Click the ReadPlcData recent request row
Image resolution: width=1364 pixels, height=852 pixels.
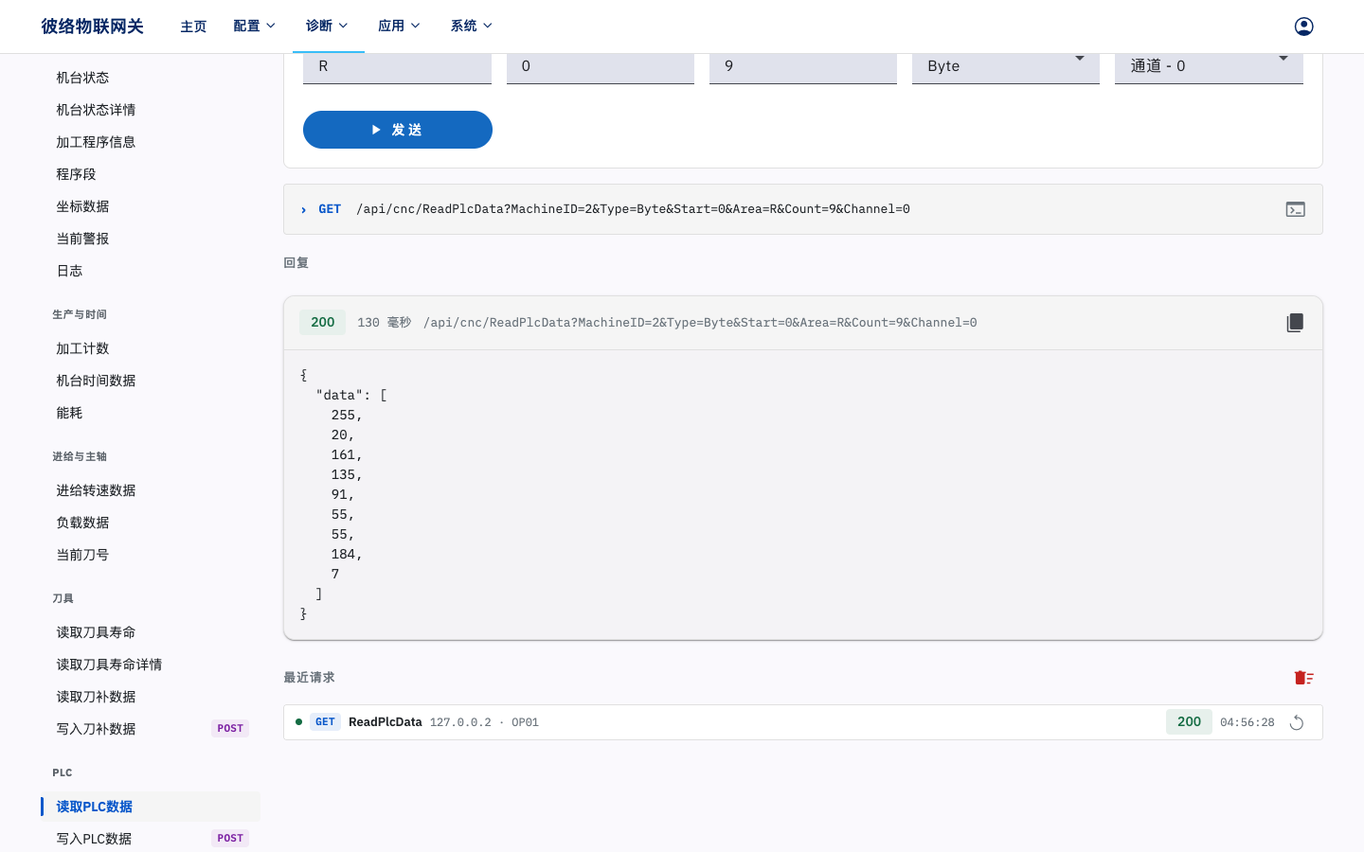802,722
